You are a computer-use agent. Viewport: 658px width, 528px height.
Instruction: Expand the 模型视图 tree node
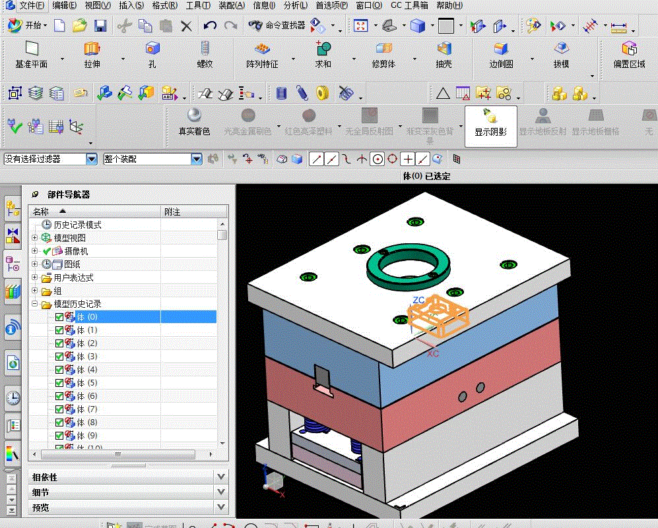click(35, 238)
